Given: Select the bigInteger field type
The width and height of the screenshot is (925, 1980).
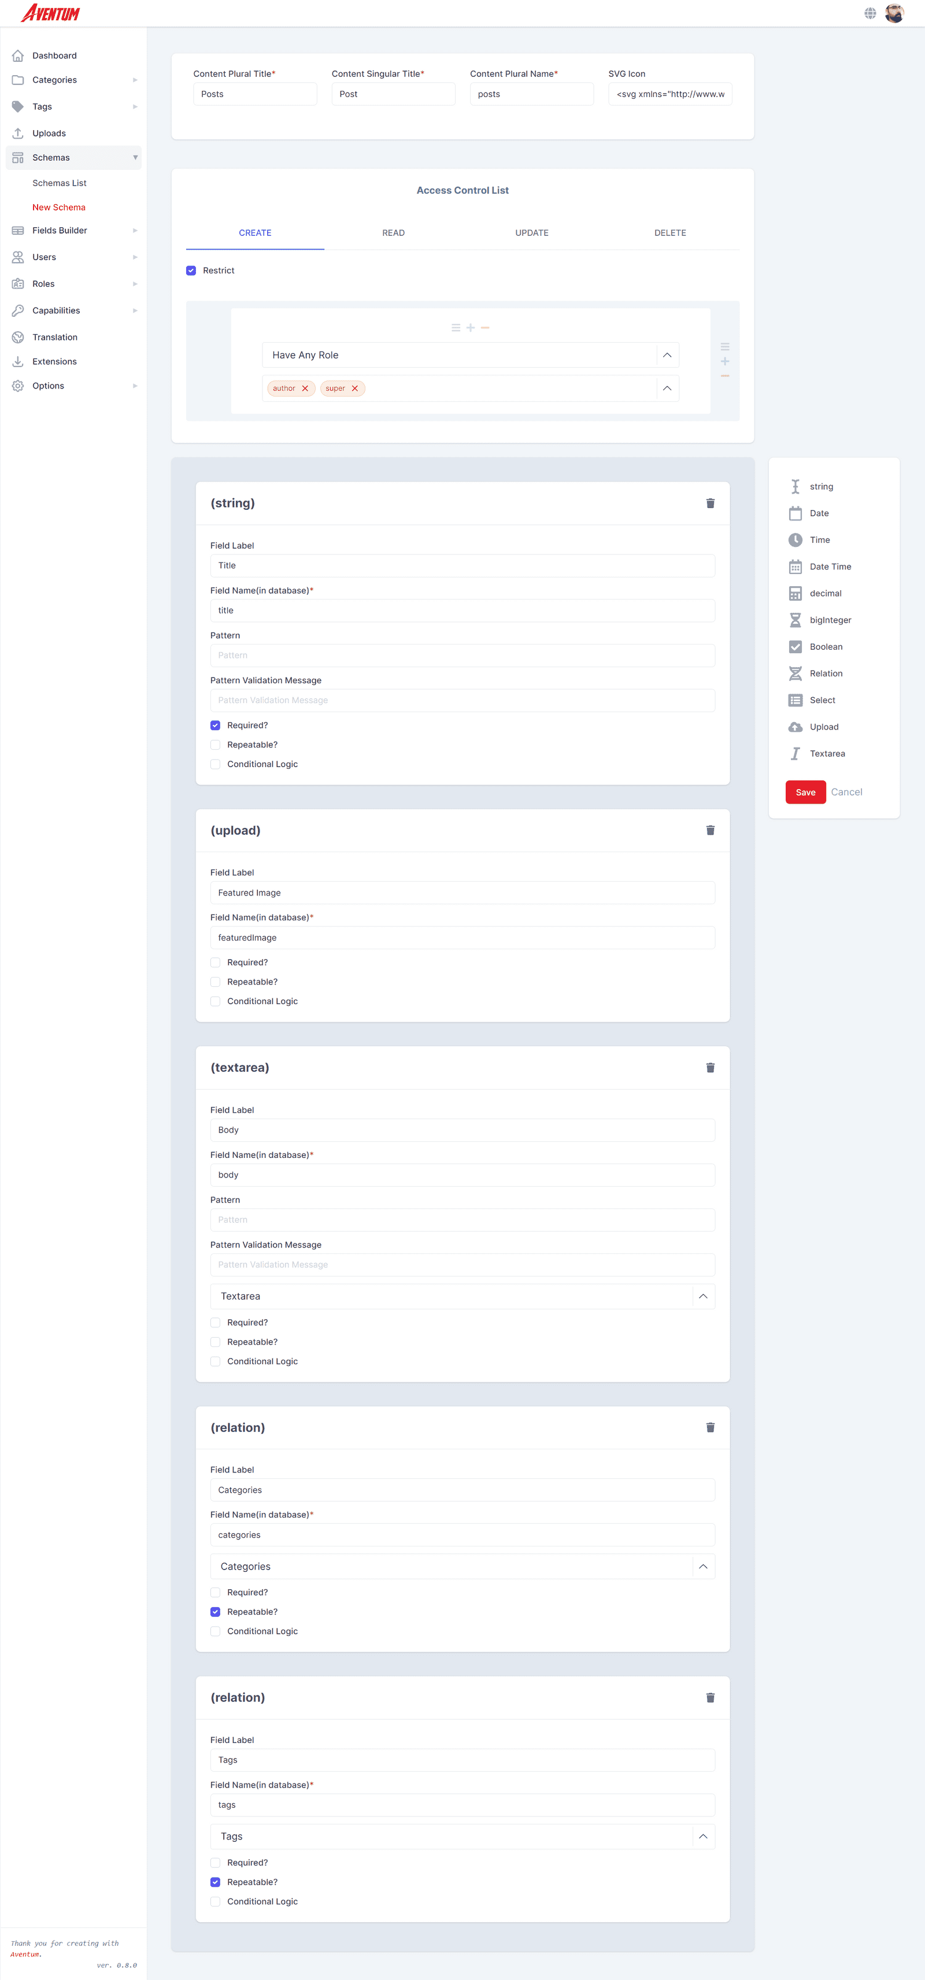Looking at the screenshot, I should point(830,620).
